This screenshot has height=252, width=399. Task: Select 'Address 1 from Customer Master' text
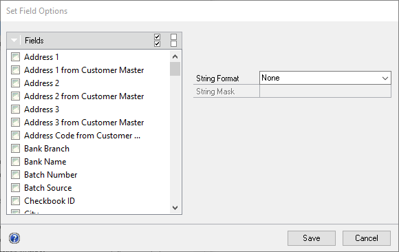tap(84, 70)
